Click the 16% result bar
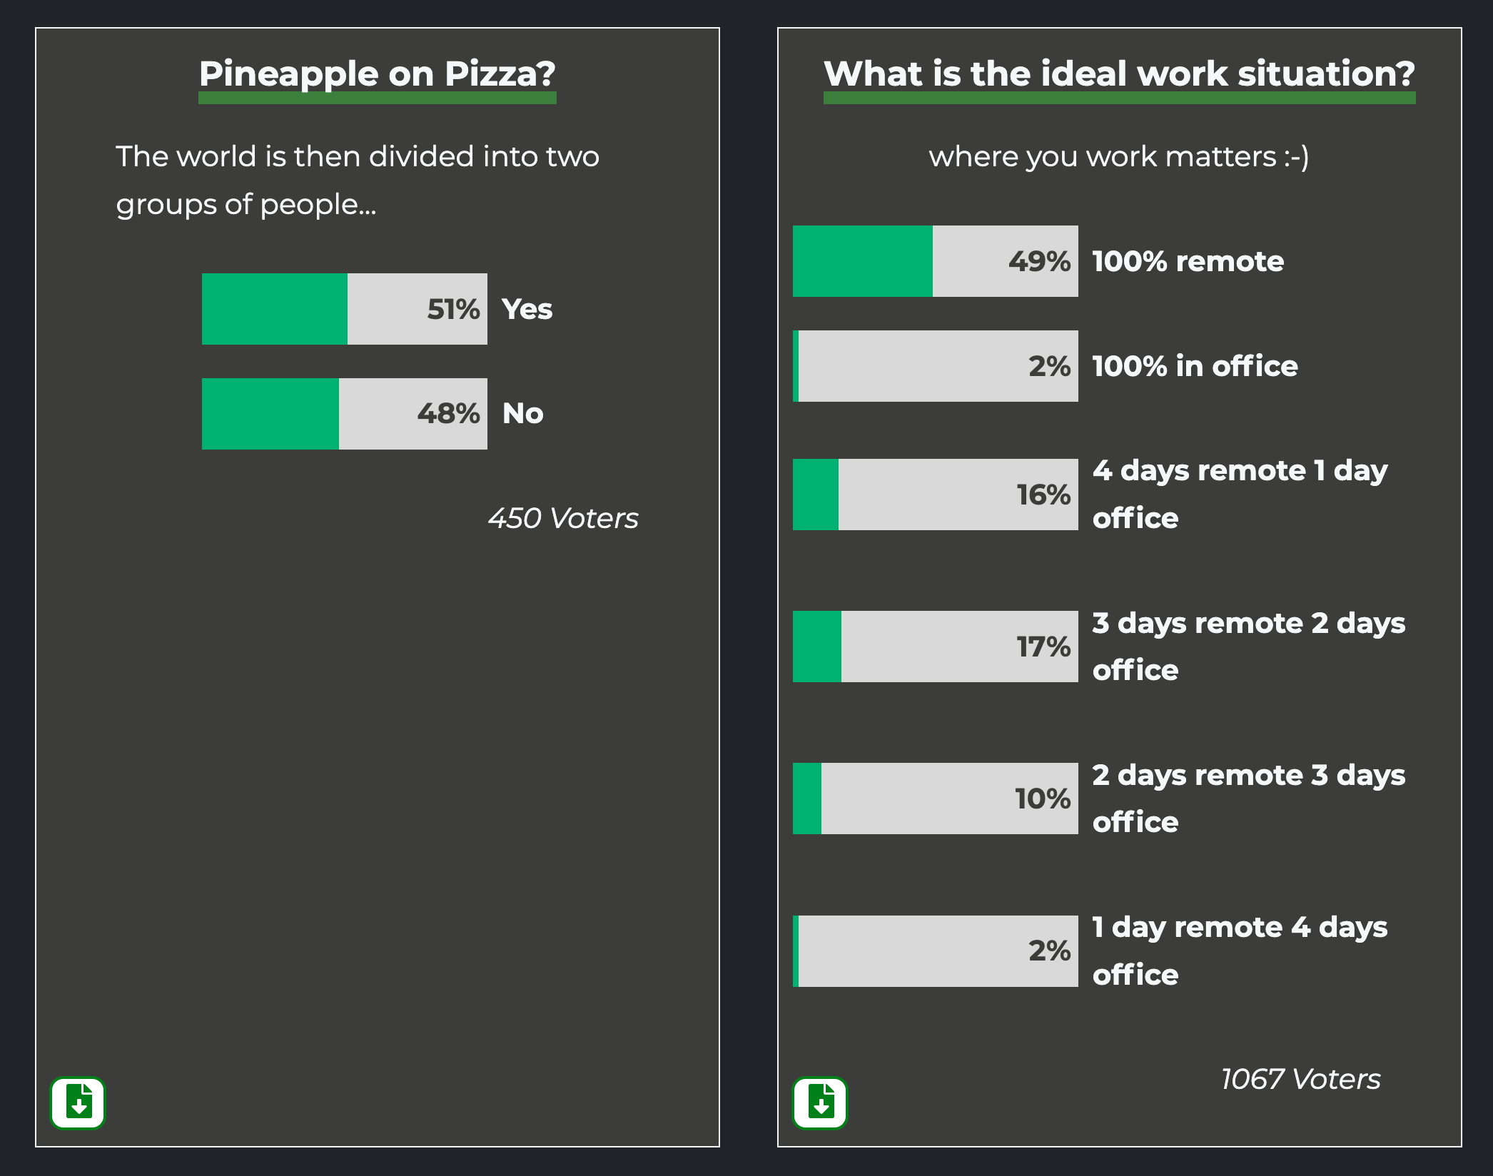 935,495
